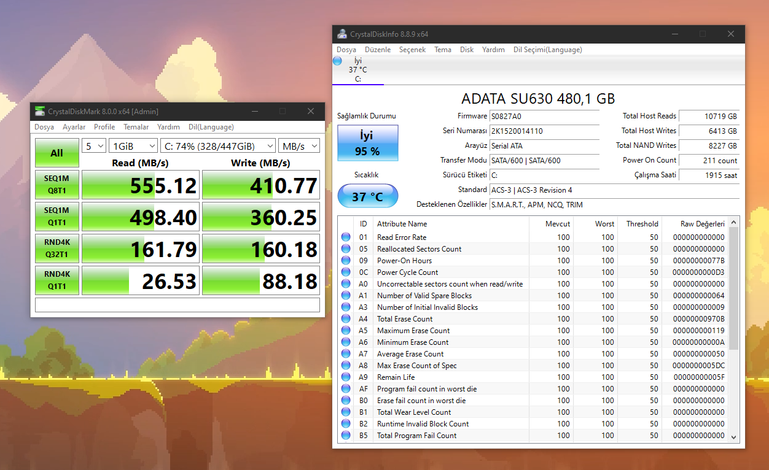Screen dimensions: 769x470
Task: Click the CrystalDiskMark title bar app icon
Action: [40, 111]
